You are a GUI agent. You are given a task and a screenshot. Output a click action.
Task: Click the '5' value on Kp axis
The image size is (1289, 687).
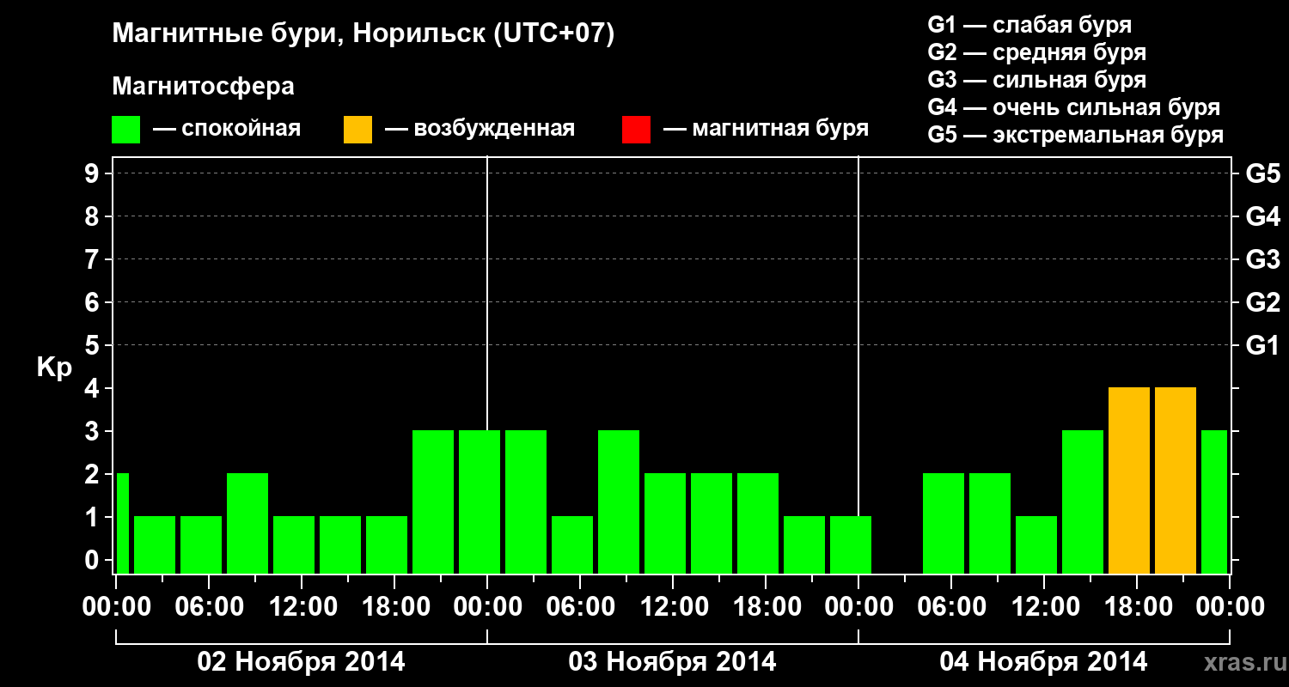(94, 345)
